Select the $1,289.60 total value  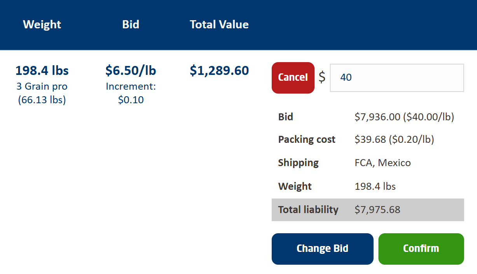219,70
